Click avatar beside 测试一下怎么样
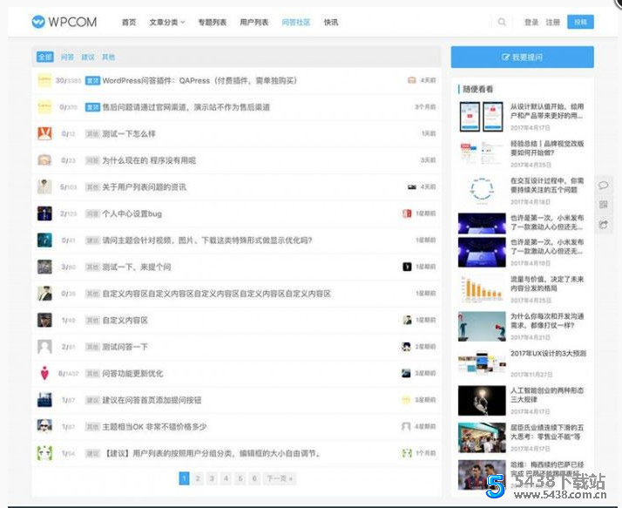The width and height of the screenshot is (622, 508). (x=44, y=133)
